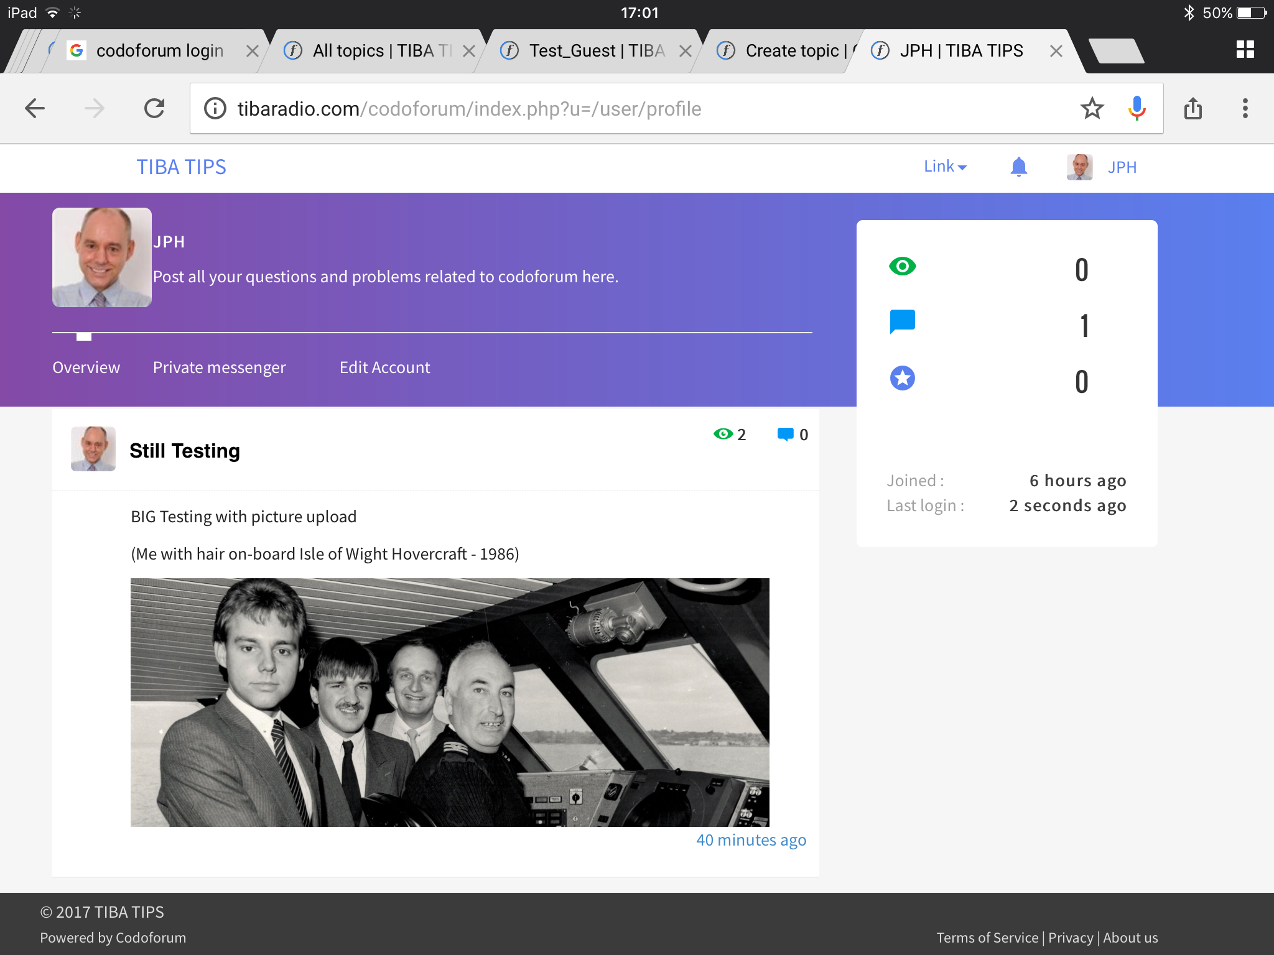Click the battery indicator in status bar

pyautogui.click(x=1253, y=12)
